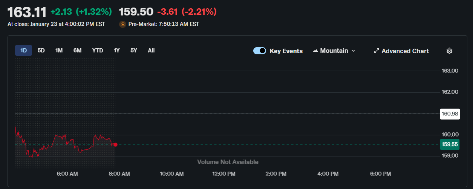Screen dimensions: 473x189
Task: Select the 5Y time range
Action: click(134, 51)
